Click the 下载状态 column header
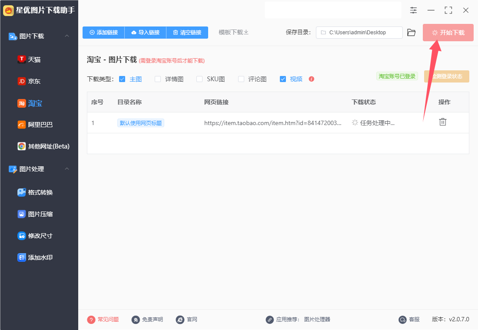The image size is (478, 330). (364, 102)
